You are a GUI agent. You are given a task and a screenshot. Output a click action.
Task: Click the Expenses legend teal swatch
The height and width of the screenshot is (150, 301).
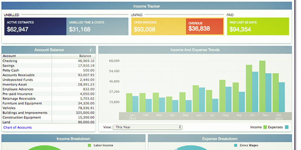(287, 127)
